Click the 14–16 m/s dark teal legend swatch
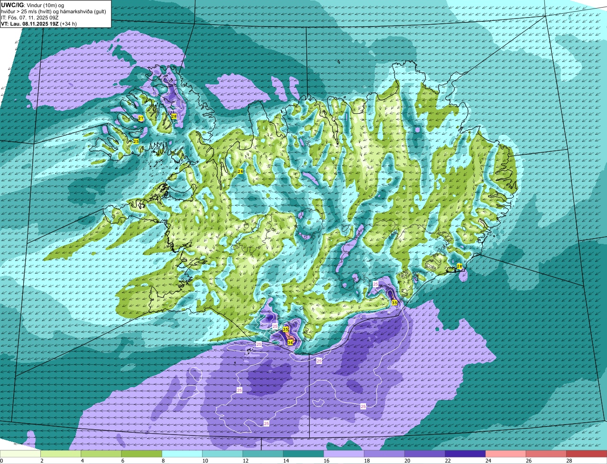The height and width of the screenshot is (464, 607). [303, 454]
